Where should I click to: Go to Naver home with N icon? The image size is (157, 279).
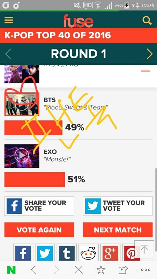point(11,270)
